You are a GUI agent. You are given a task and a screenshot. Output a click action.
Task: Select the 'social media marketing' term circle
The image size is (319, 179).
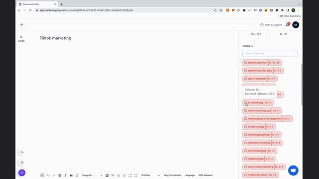click(x=246, y=167)
